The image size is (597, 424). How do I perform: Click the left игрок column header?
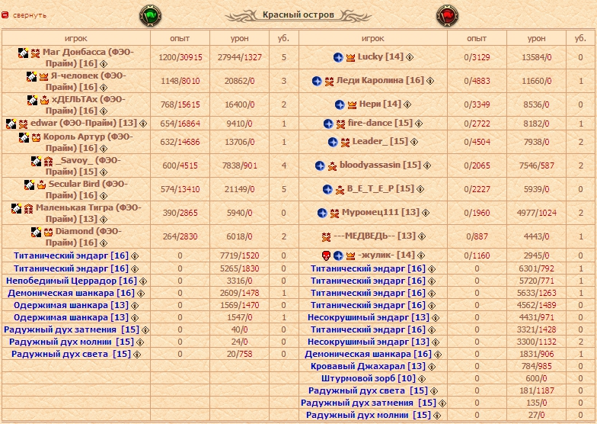[x=76, y=38]
